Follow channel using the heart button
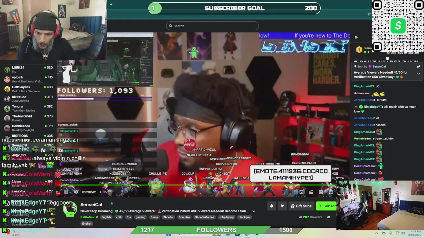Screen dimensions: 424x238 (x=282, y=206)
